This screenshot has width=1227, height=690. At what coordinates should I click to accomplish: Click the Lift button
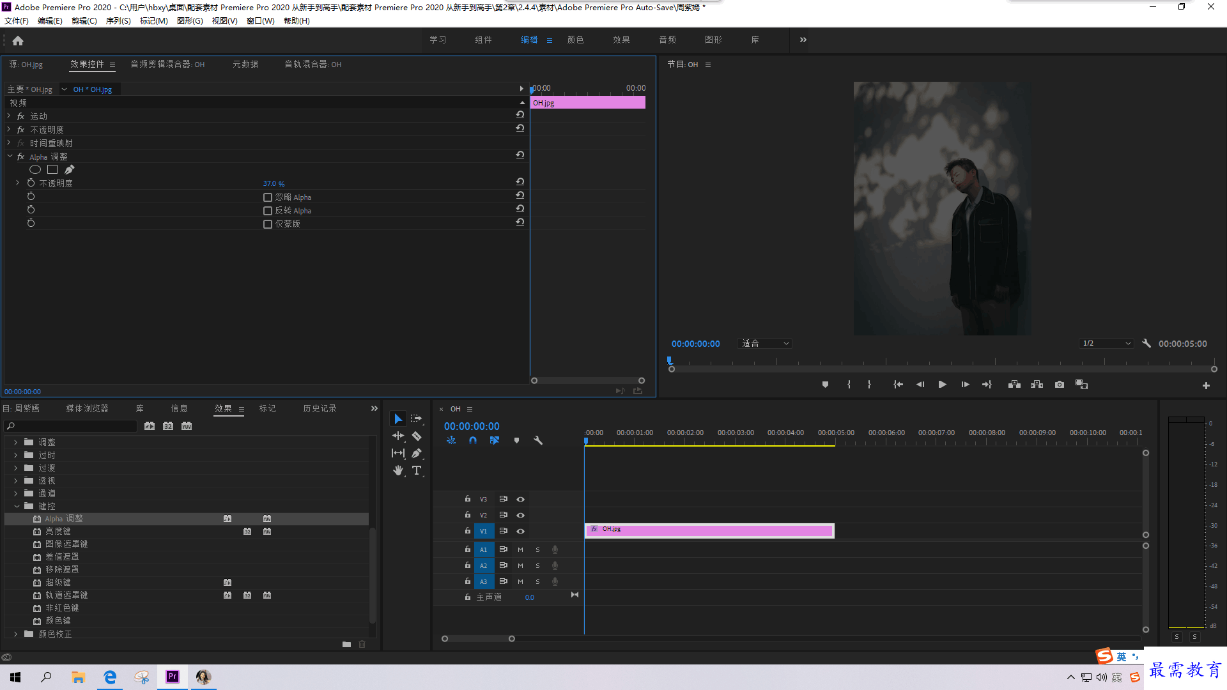[x=1014, y=385]
